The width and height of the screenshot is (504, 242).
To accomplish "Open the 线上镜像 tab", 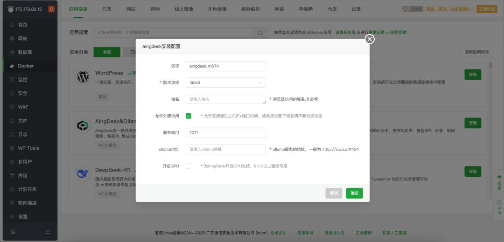I will click(x=184, y=9).
